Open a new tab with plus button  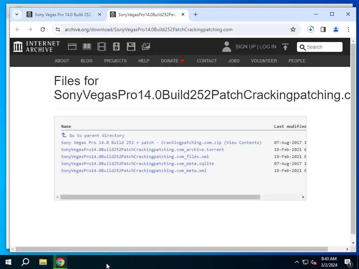(195, 14)
